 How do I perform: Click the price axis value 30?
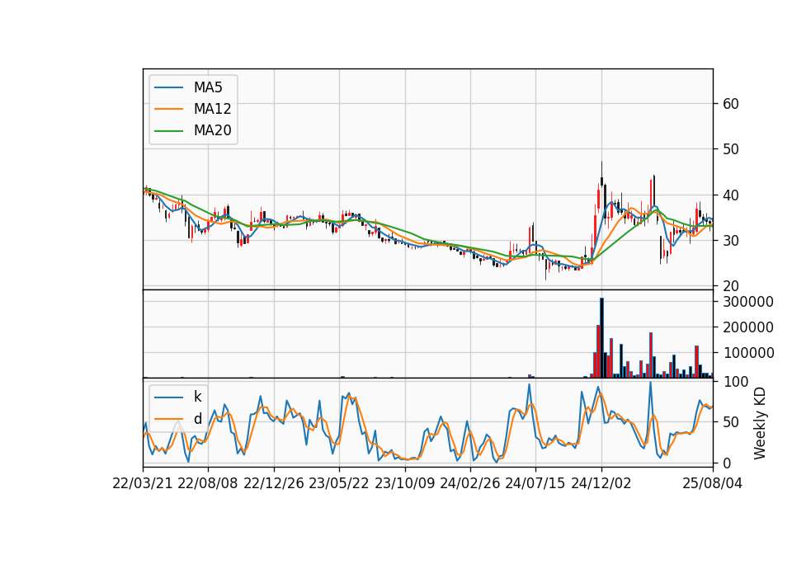pyautogui.click(x=730, y=241)
